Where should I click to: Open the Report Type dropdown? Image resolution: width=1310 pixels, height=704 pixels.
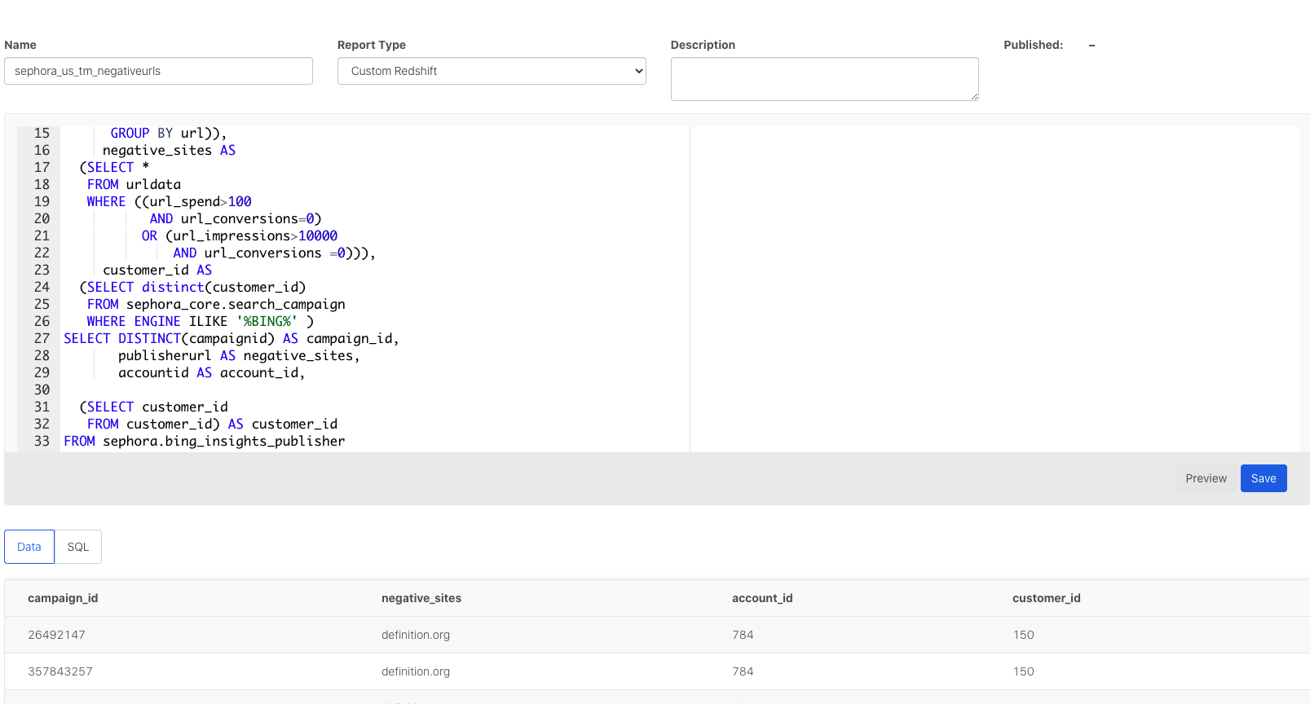[492, 71]
